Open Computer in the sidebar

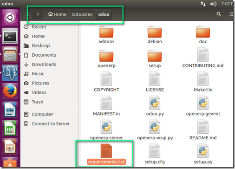pyautogui.click(x=50, y=114)
